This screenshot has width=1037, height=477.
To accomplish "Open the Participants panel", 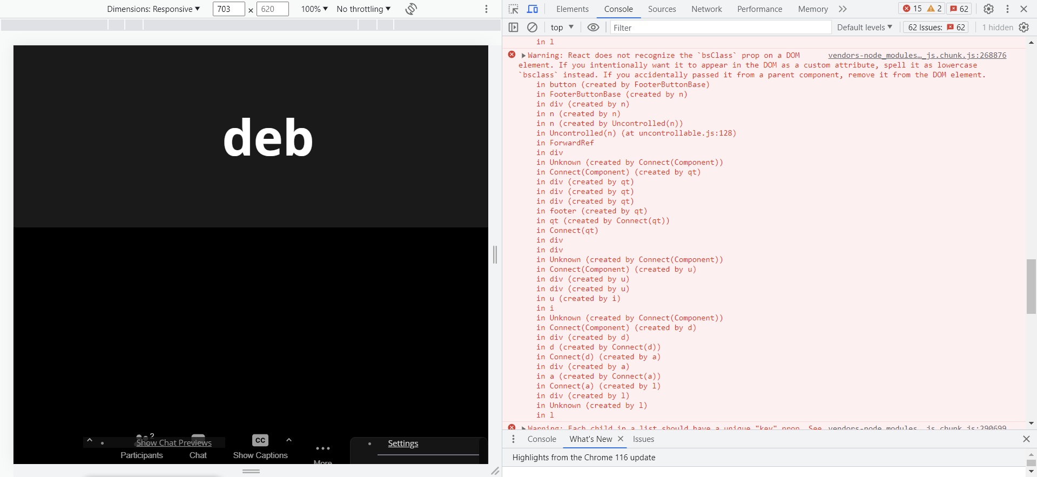I will [x=142, y=455].
